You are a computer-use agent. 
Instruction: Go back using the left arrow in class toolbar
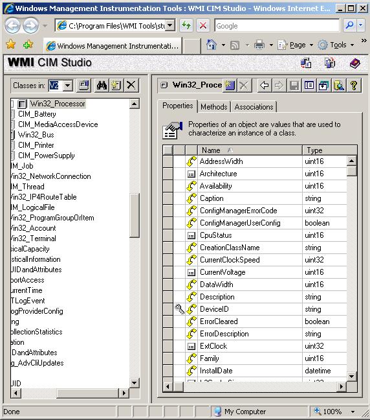point(265,86)
